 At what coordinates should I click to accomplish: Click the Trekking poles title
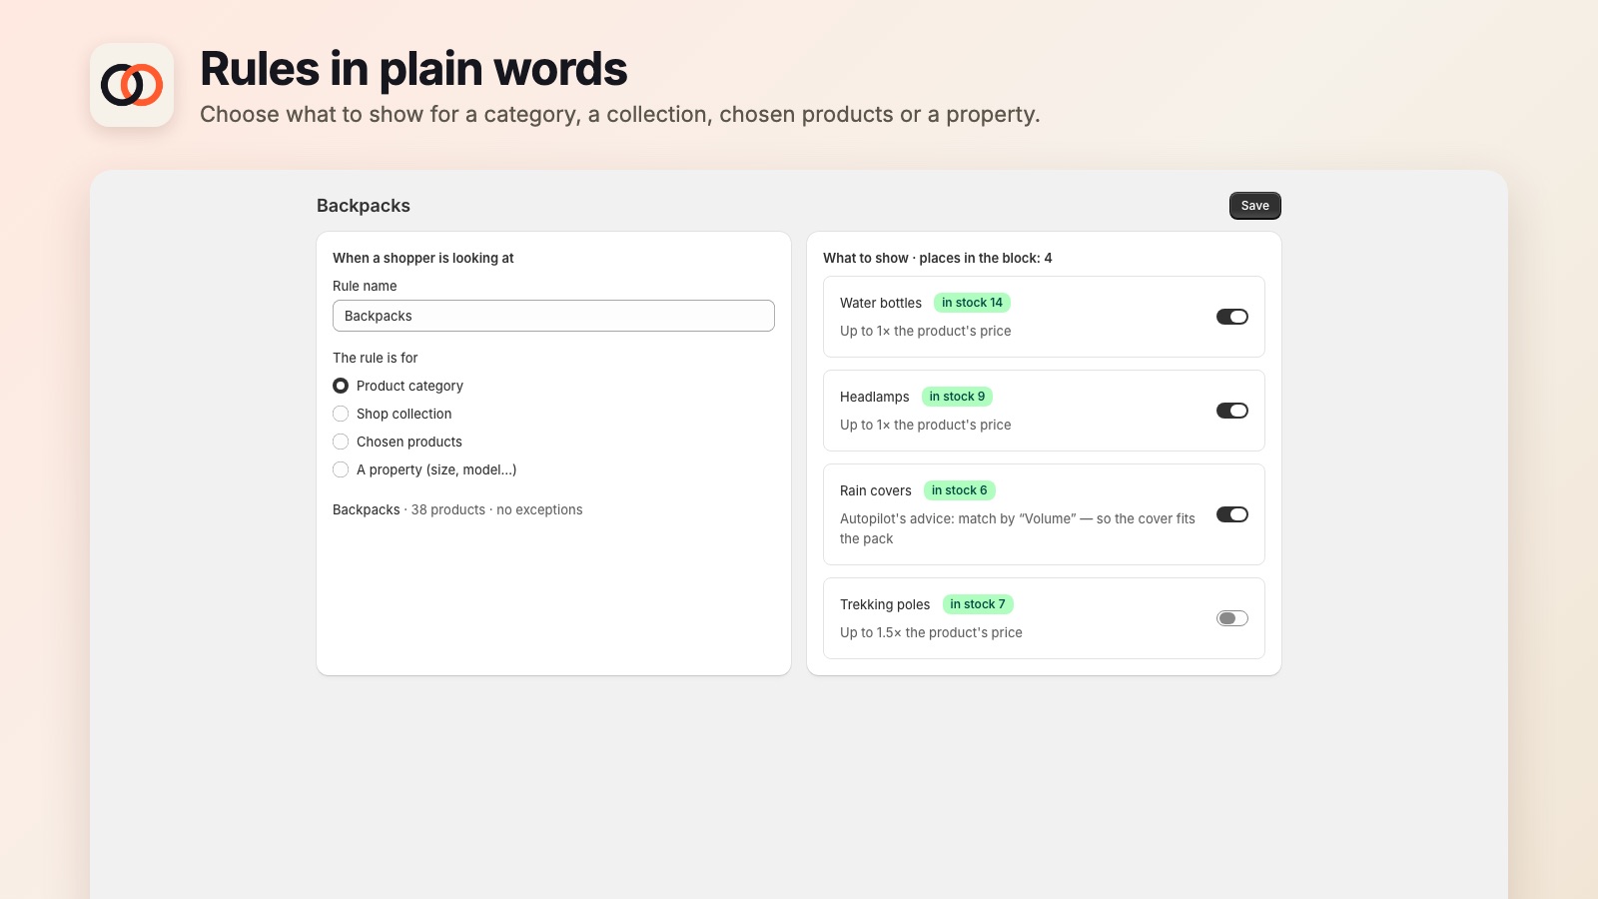point(885,604)
